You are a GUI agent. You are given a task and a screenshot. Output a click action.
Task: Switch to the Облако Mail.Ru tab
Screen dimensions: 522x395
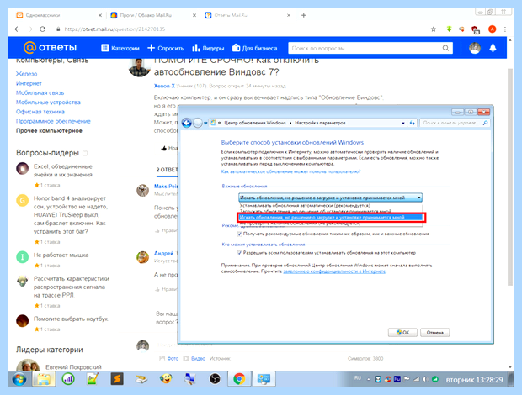(153, 15)
